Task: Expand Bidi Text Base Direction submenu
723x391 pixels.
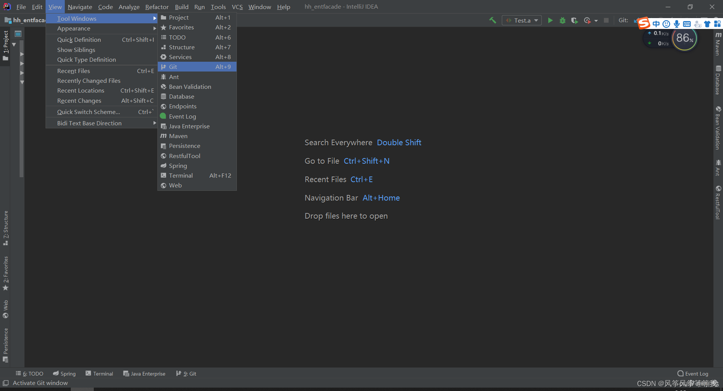Action: (x=102, y=123)
